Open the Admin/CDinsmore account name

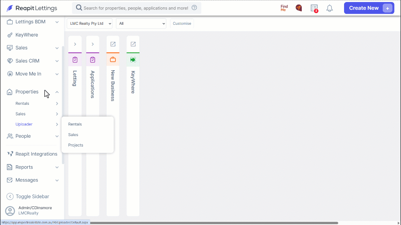click(35, 208)
